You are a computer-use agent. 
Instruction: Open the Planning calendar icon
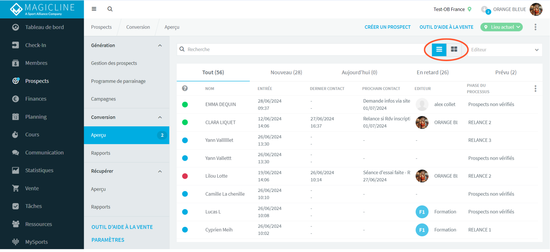(x=15, y=117)
